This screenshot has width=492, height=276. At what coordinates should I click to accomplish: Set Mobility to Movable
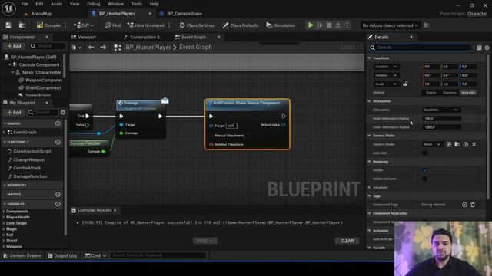tap(468, 93)
